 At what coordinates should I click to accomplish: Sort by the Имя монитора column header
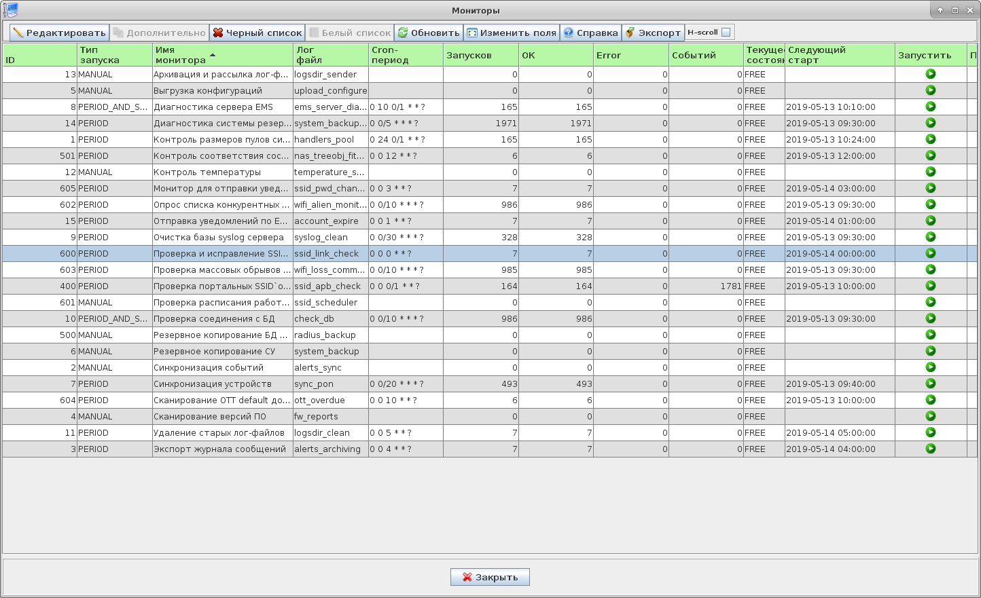click(x=222, y=55)
